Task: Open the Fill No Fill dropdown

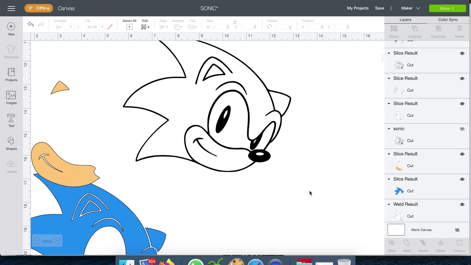Action: point(95,27)
